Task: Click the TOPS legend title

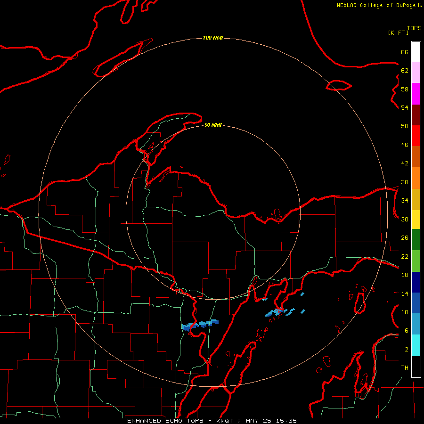Action: click(x=414, y=28)
